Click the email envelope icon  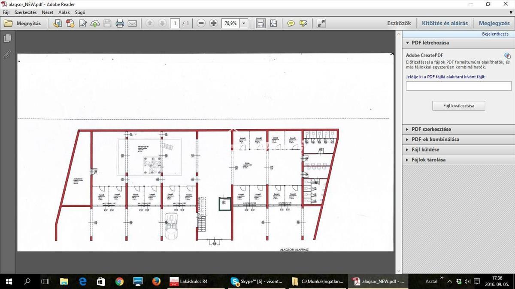pos(132,24)
